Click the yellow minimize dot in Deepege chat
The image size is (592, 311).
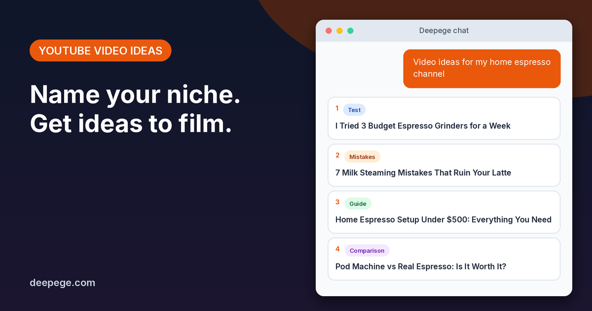[339, 31]
